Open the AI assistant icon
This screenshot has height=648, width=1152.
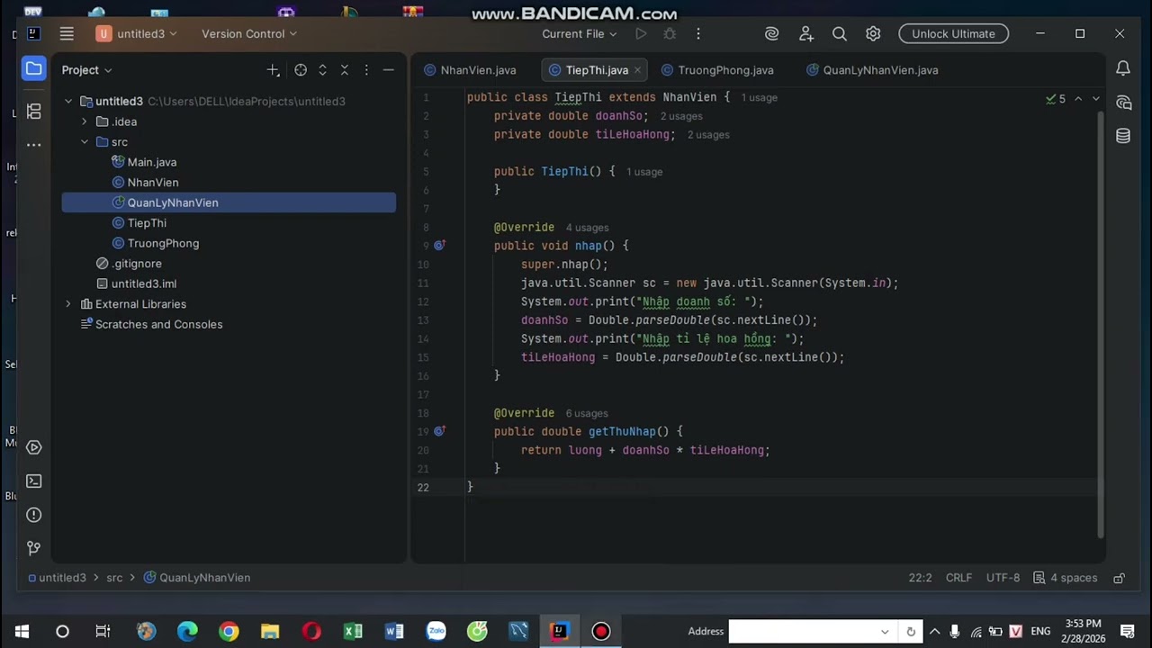point(771,33)
